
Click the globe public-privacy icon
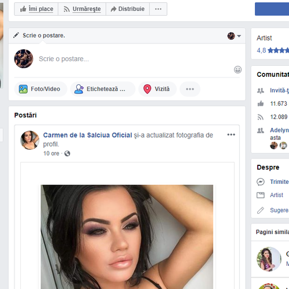(67, 154)
